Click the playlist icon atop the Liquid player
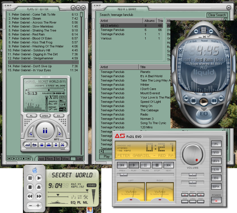This screenshot has width=237, height=213. pos(204,30)
